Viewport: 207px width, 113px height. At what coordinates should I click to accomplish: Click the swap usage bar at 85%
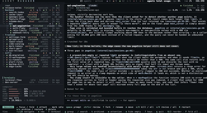[x=15, y=94]
